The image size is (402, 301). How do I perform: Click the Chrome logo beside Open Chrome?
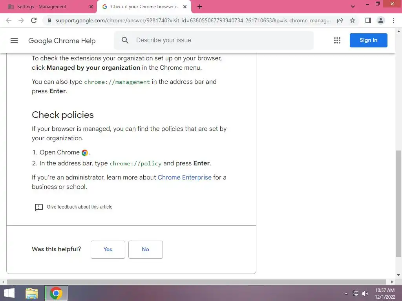[x=85, y=153]
